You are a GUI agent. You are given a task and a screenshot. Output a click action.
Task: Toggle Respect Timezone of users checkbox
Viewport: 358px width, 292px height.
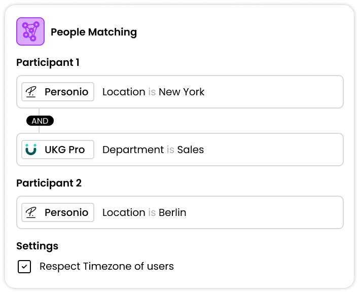click(x=24, y=267)
